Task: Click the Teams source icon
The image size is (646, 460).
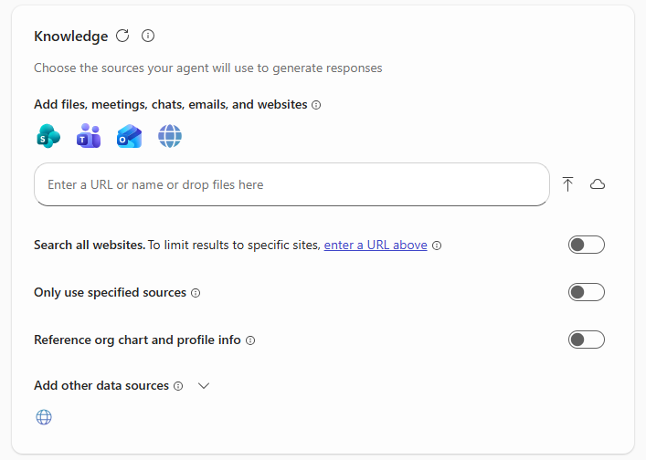Action: (88, 137)
